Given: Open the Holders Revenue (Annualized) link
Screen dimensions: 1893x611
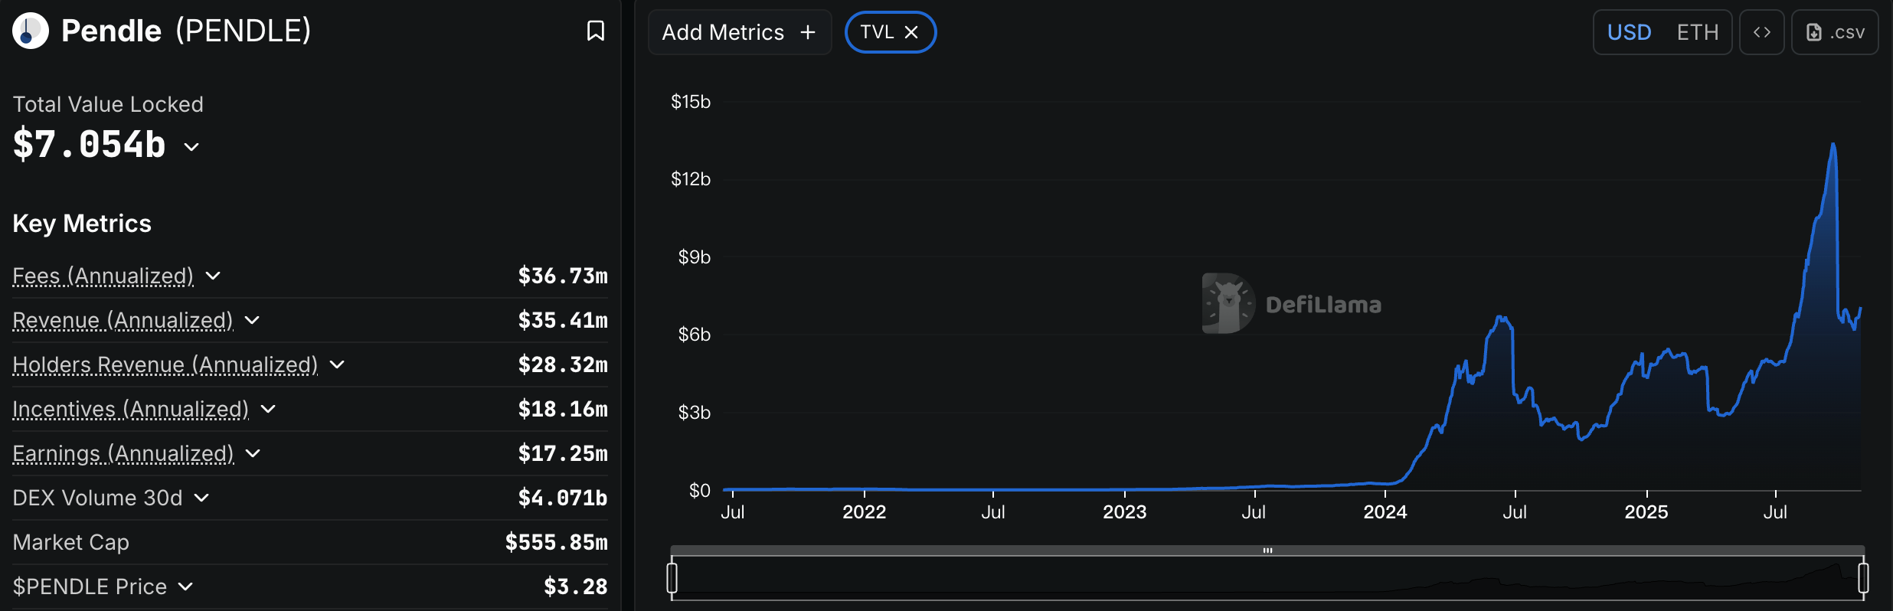Looking at the screenshot, I should coord(165,364).
